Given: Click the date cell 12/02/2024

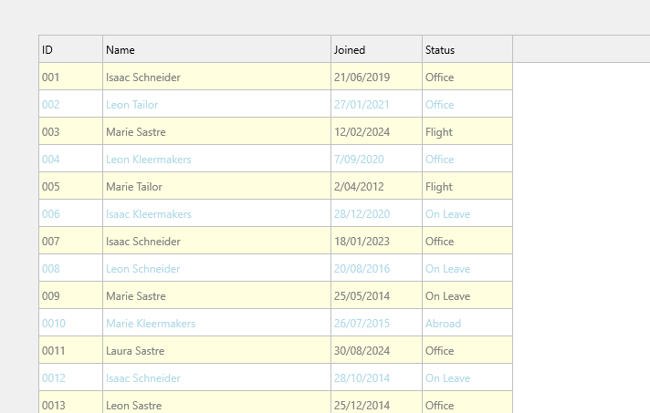Looking at the screenshot, I should click(x=376, y=131).
